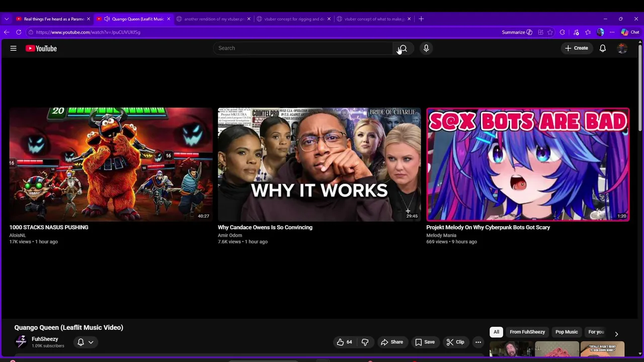Open the browser profile avatar
The height and width of the screenshot is (362, 644).
pos(600,32)
